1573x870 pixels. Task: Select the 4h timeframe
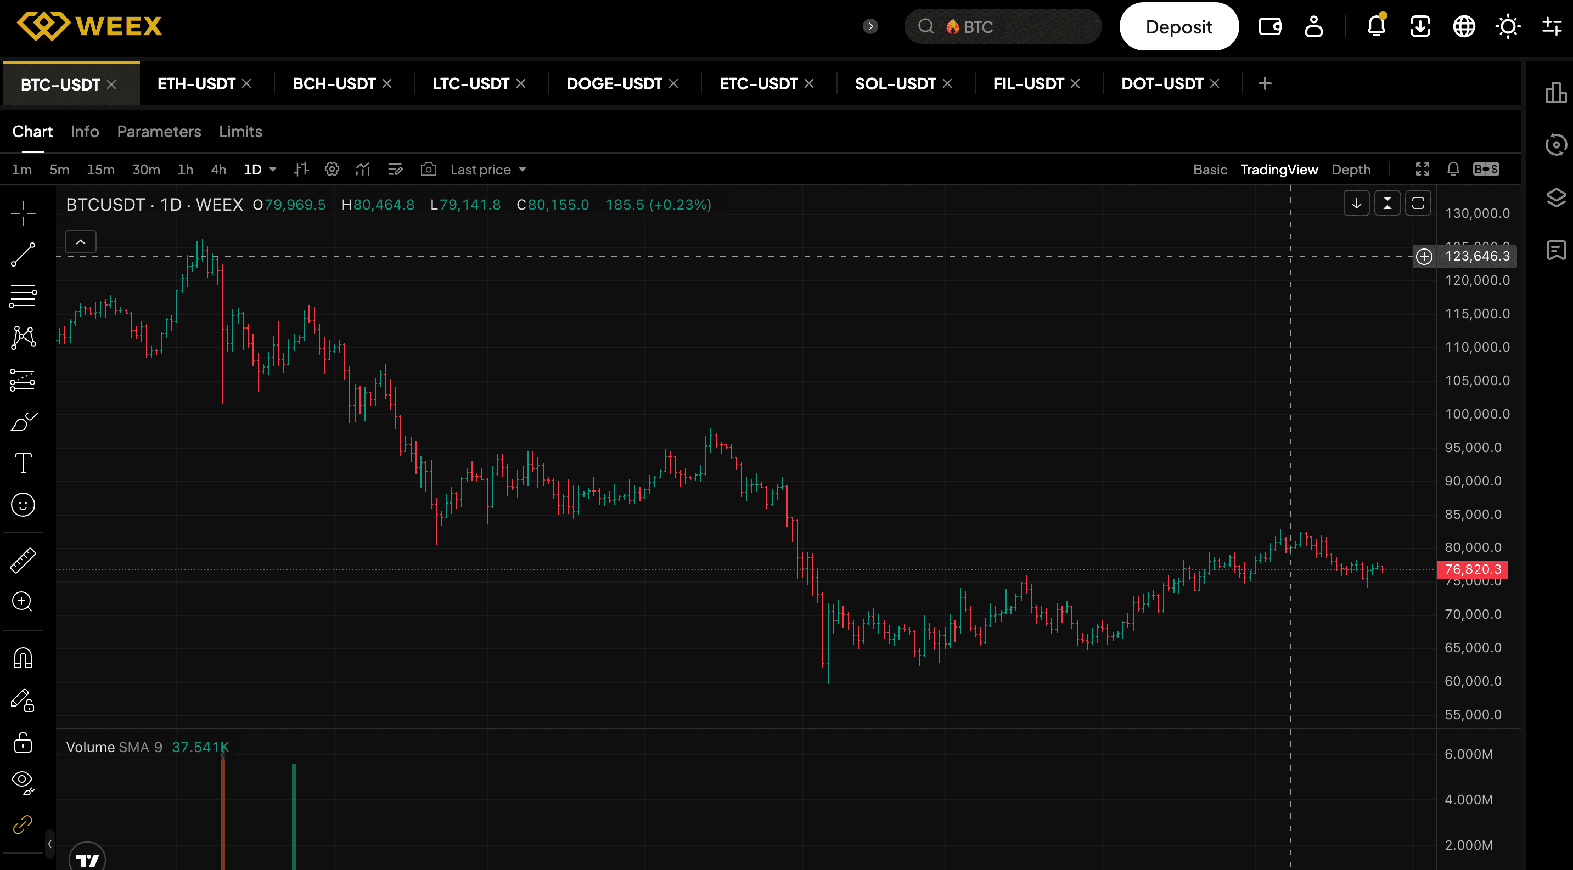(218, 170)
